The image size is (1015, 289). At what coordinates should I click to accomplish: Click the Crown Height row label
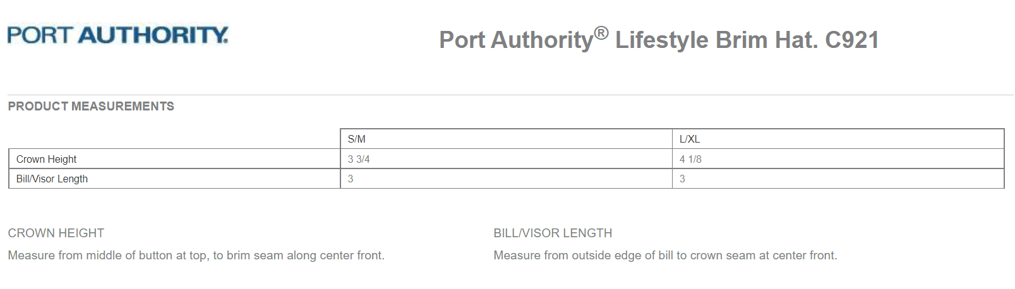tap(174, 159)
